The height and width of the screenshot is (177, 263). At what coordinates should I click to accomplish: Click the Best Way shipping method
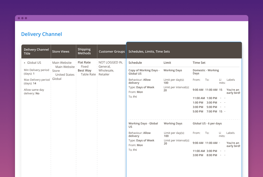point(84,70)
